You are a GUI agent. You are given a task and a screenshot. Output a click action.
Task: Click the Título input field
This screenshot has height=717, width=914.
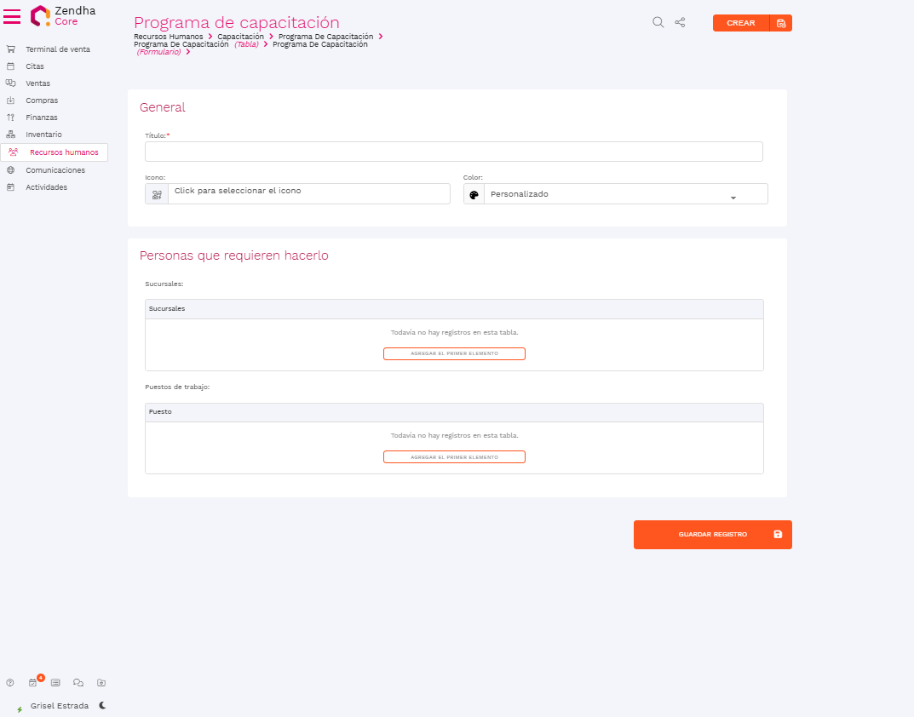453,152
